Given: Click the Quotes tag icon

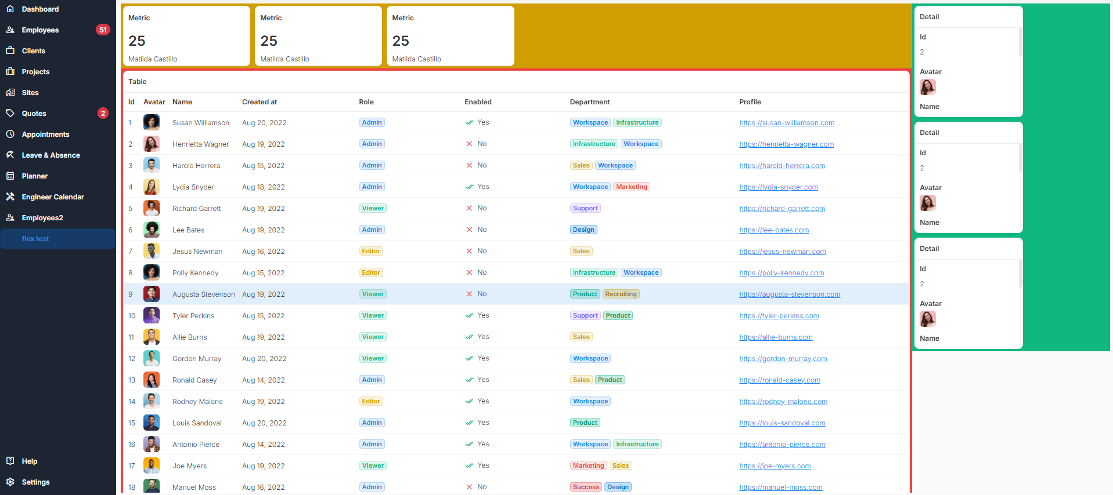Looking at the screenshot, I should [10, 114].
